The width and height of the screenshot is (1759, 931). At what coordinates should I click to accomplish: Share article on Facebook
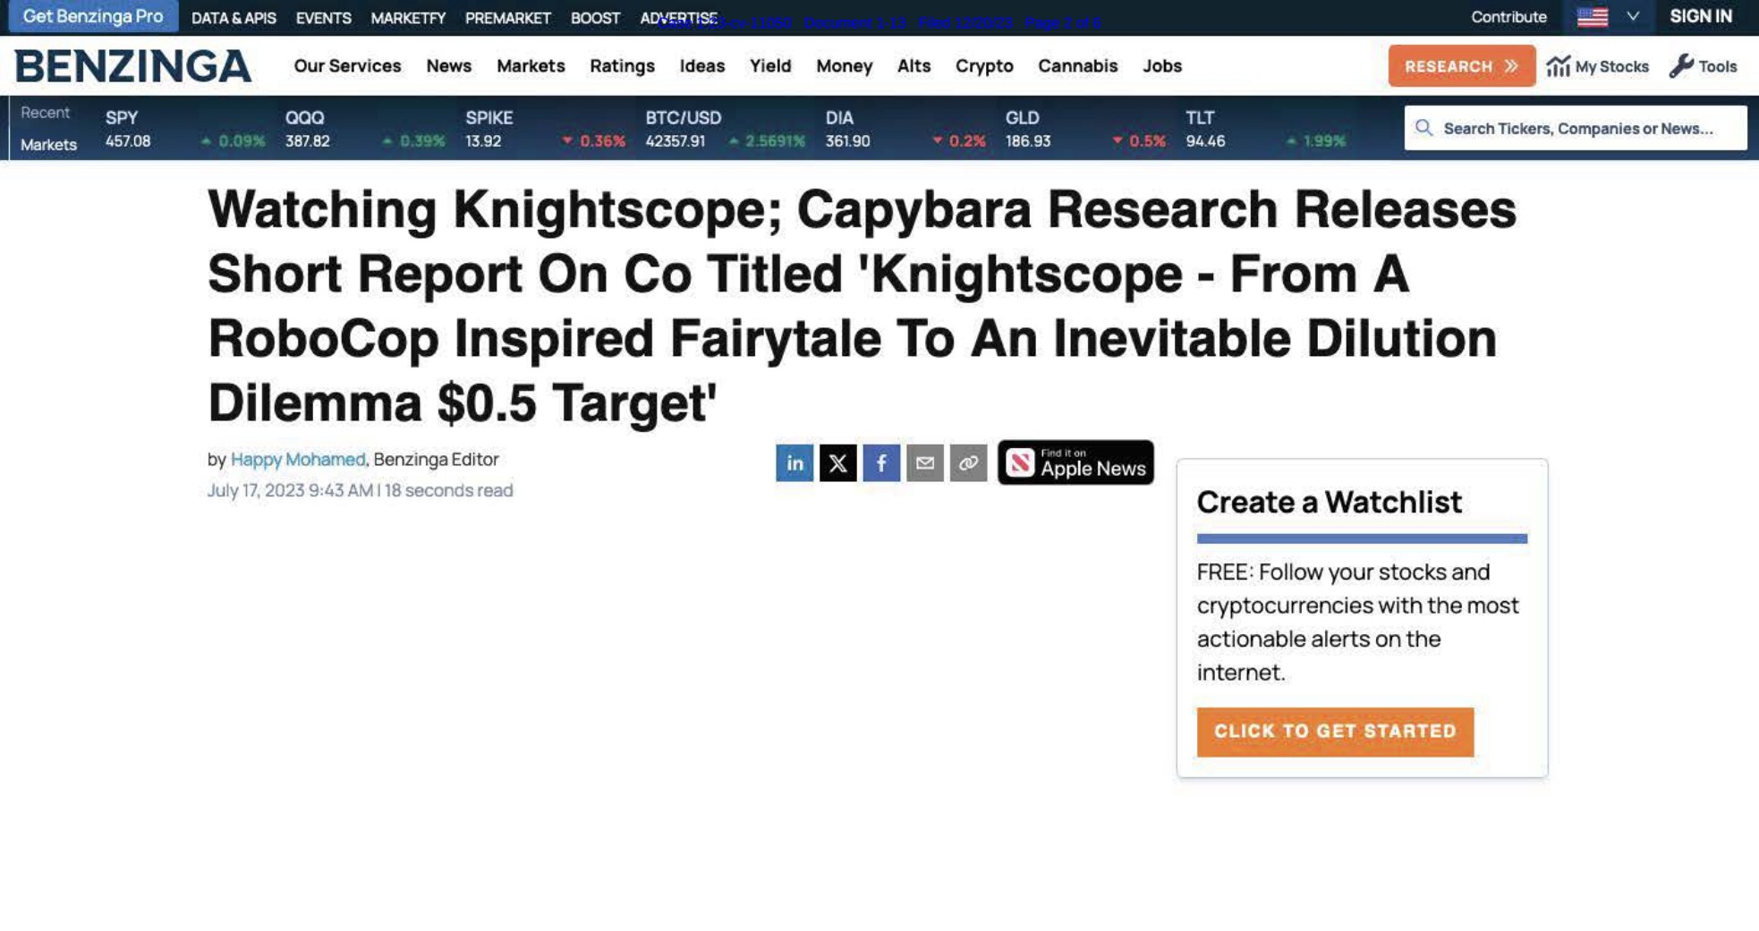tap(880, 462)
